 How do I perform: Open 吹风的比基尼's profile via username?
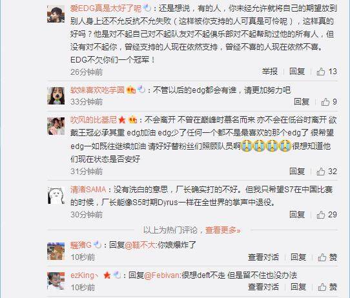click(94, 120)
